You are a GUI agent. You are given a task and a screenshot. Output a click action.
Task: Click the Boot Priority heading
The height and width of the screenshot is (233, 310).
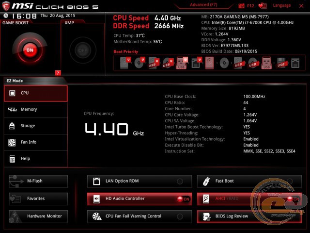126,52
